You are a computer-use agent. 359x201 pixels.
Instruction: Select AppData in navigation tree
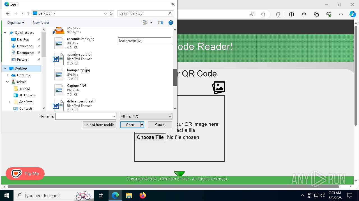pyautogui.click(x=26, y=102)
